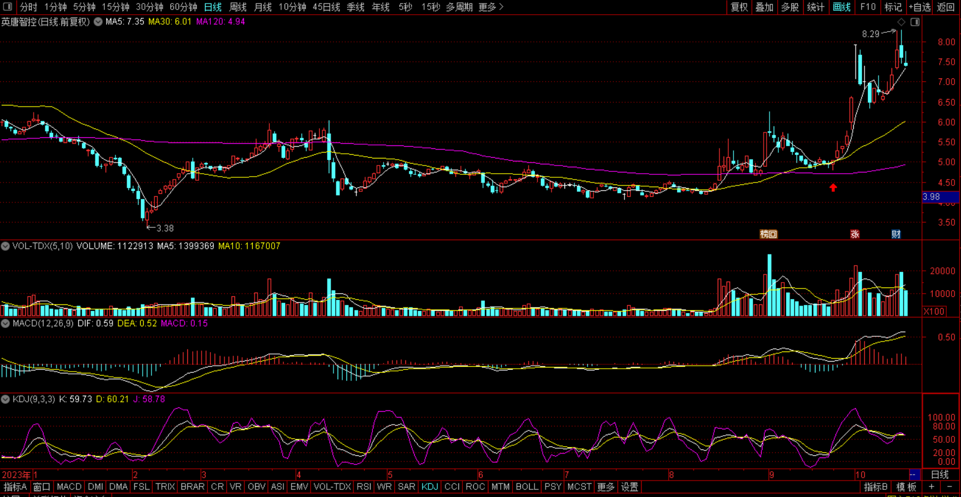Screen dimensions: 961x497
Task: Open F10 company info
Action: (x=868, y=7)
